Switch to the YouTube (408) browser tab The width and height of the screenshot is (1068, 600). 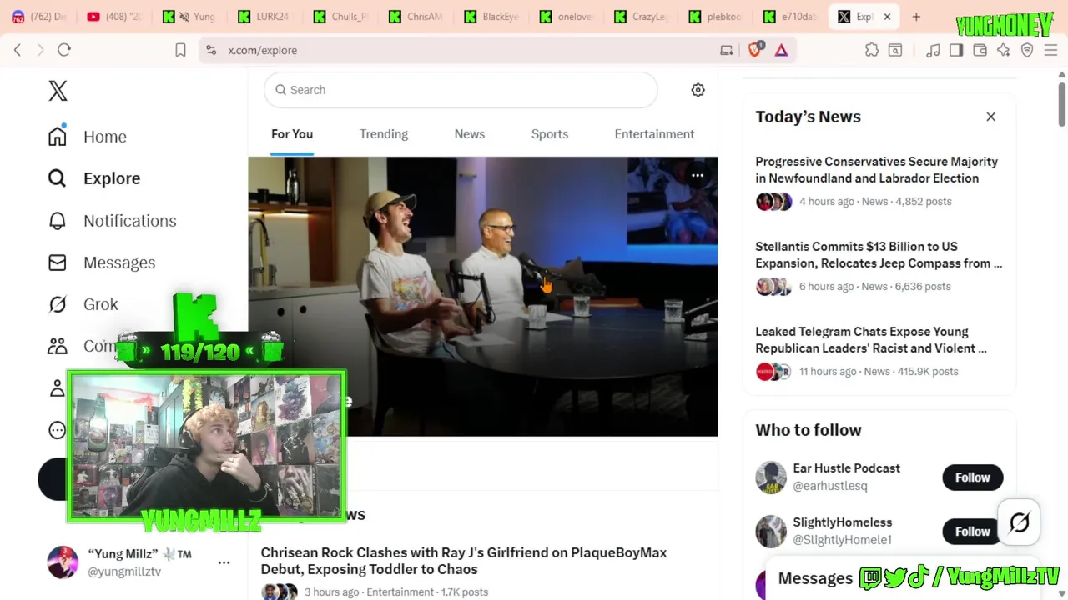(115, 17)
